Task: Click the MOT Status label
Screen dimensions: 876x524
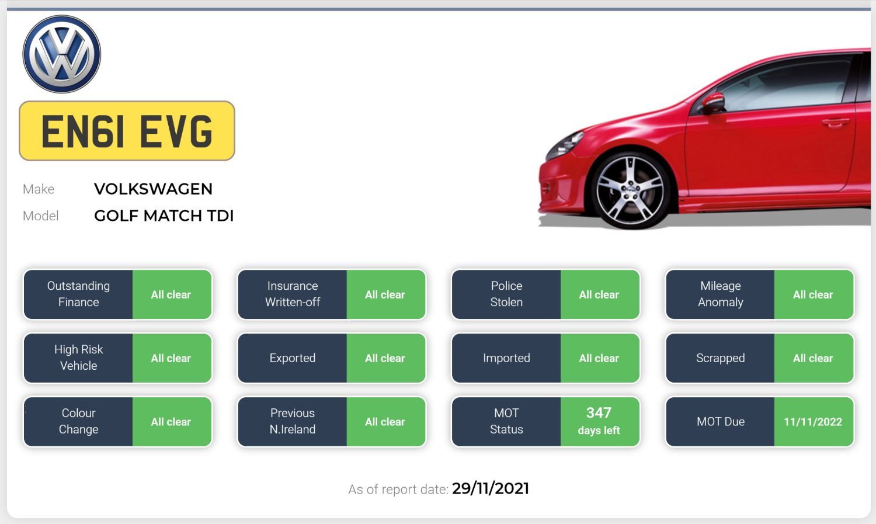Action: pos(506,422)
